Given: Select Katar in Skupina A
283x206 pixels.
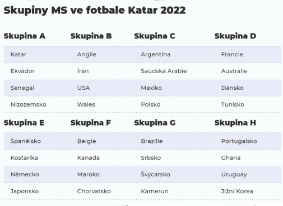Looking at the screenshot, I should (18, 54).
